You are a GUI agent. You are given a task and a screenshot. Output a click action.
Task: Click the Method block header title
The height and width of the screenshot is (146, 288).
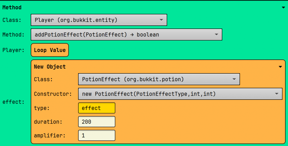pos(12,8)
